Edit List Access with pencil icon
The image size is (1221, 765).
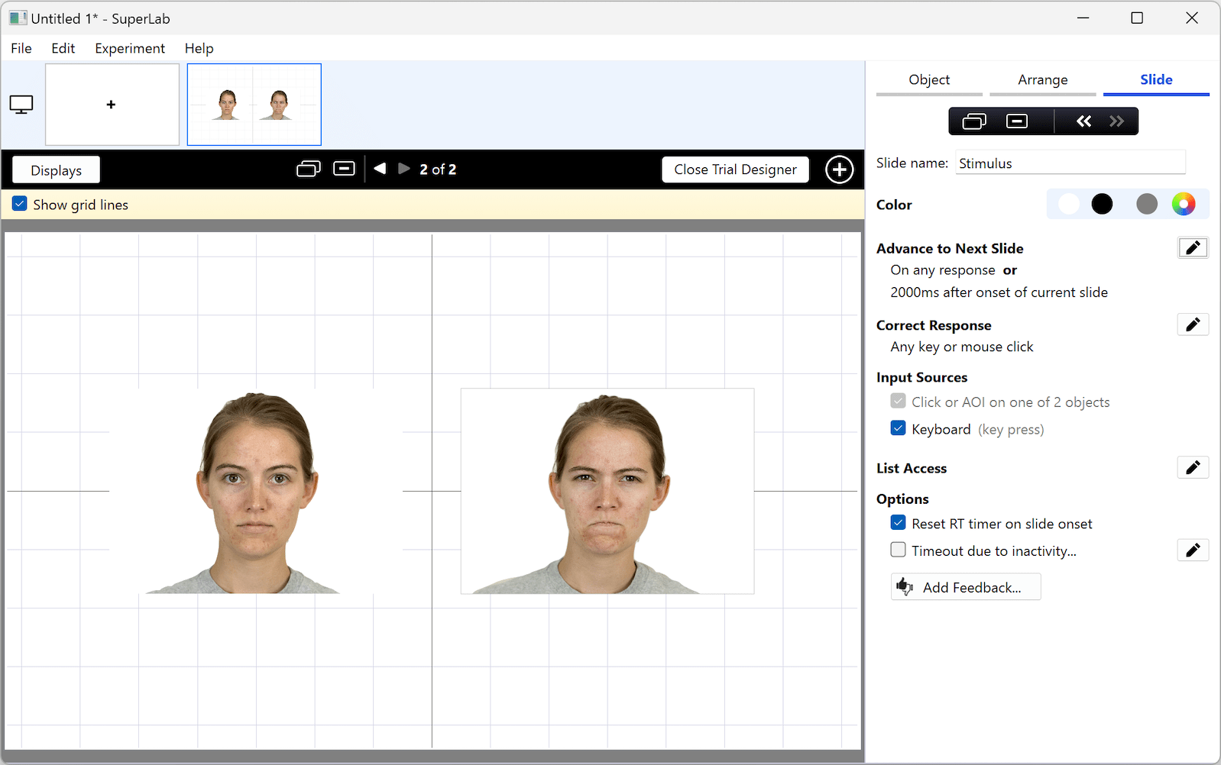[1192, 468]
